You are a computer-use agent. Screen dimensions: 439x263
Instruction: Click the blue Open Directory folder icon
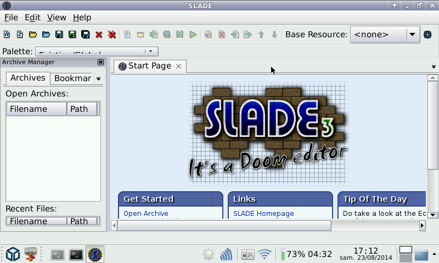[x=46, y=35]
